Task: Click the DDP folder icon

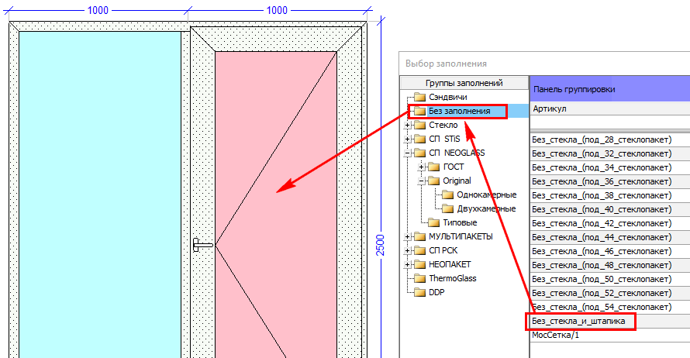Action: click(x=420, y=292)
